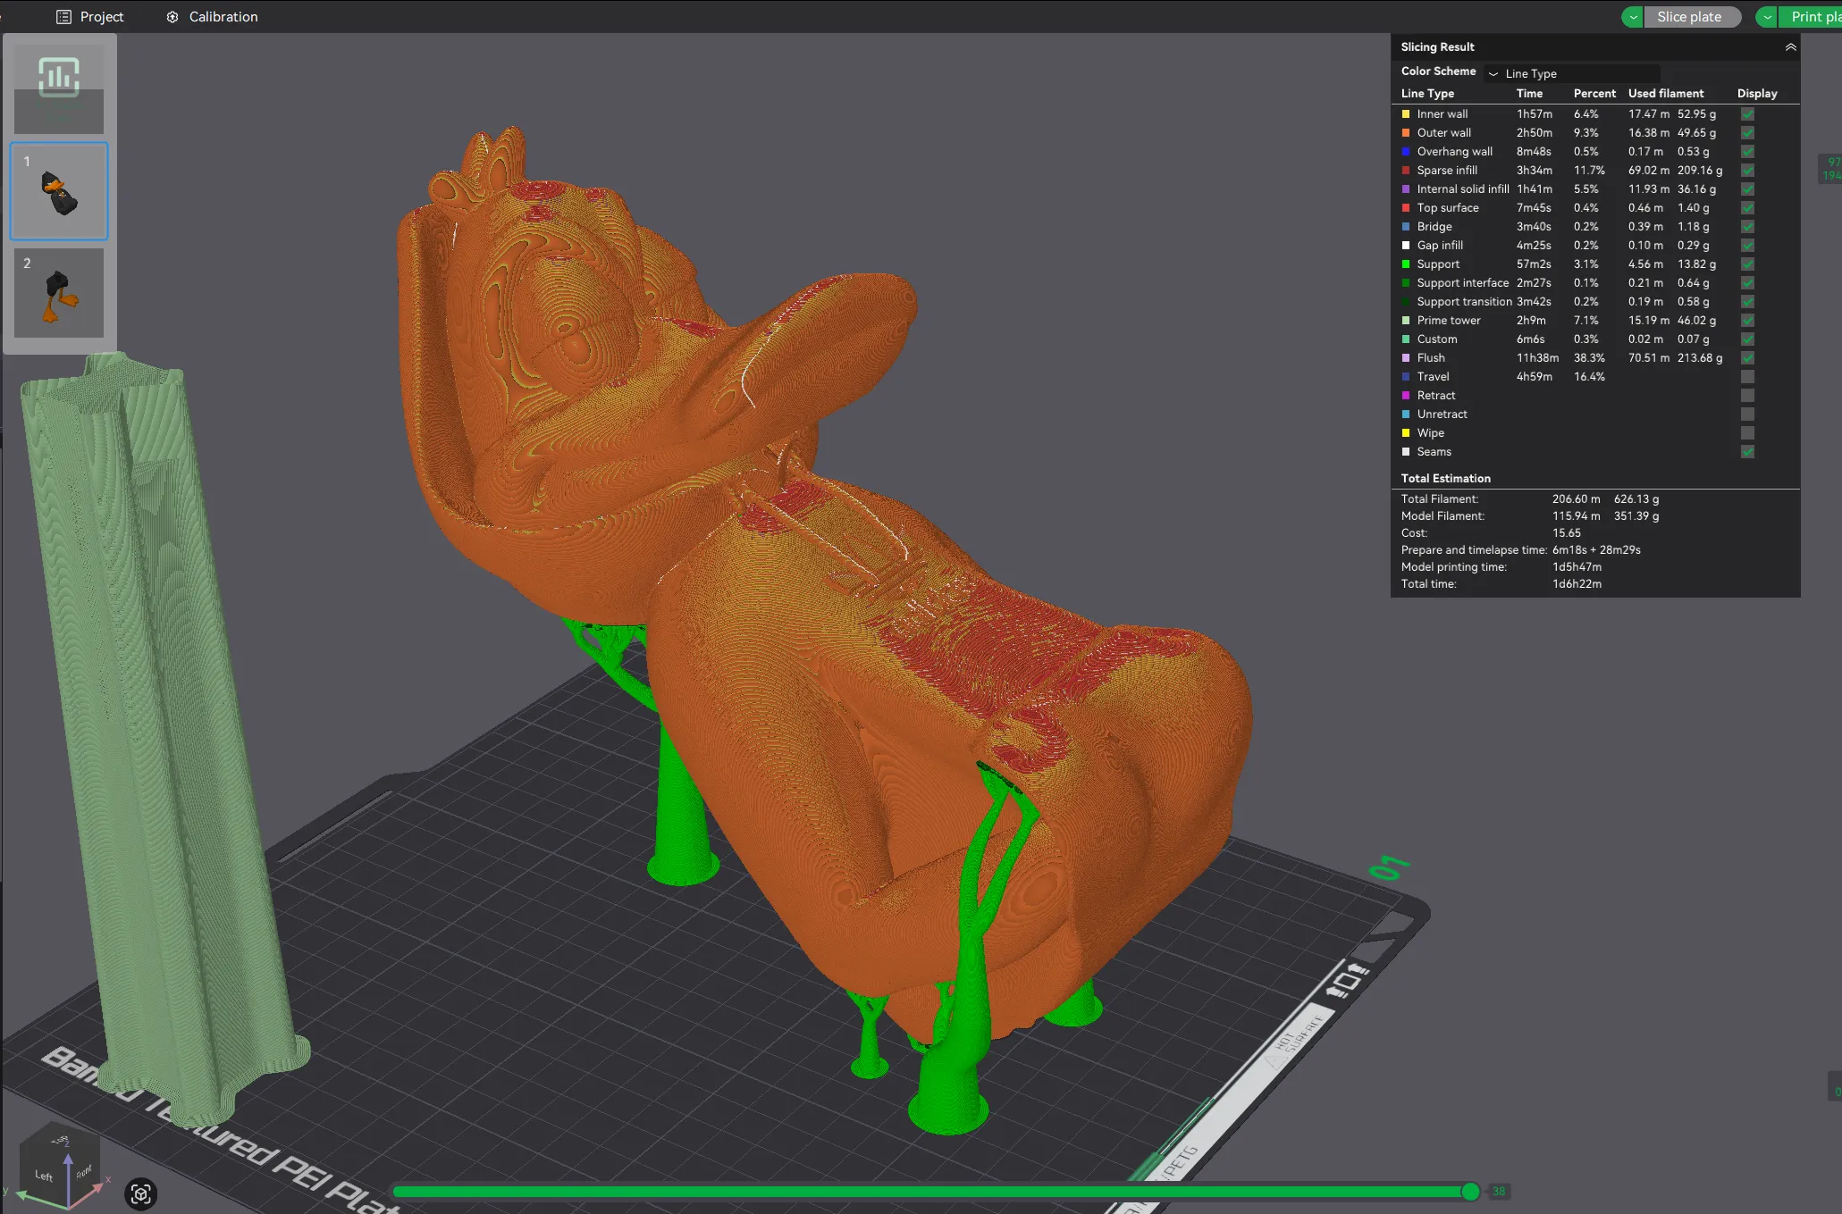Open the Calibration gear icon
Image resolution: width=1842 pixels, height=1214 pixels.
pyautogui.click(x=172, y=16)
